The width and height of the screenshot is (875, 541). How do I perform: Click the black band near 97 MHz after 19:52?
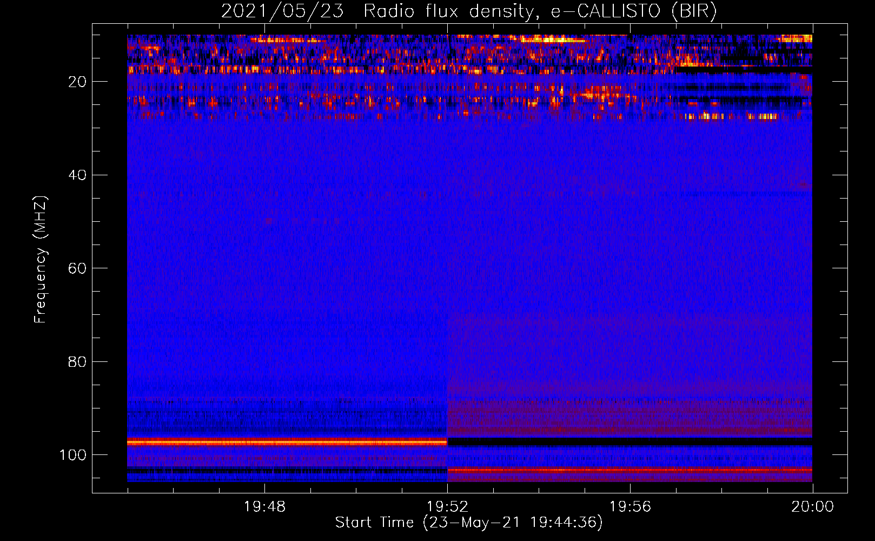(630, 442)
